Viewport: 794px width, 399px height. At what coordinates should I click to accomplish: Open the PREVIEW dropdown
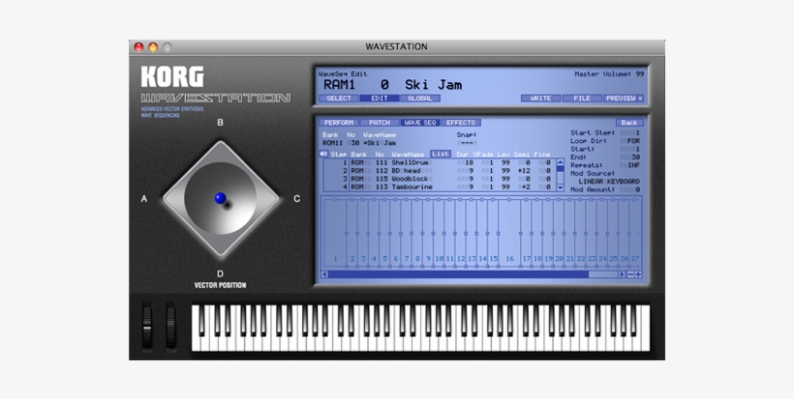tap(624, 99)
